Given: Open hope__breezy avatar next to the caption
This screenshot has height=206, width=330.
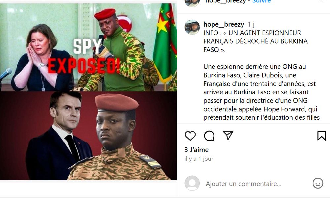Looking at the screenshot, I should click(x=192, y=27).
